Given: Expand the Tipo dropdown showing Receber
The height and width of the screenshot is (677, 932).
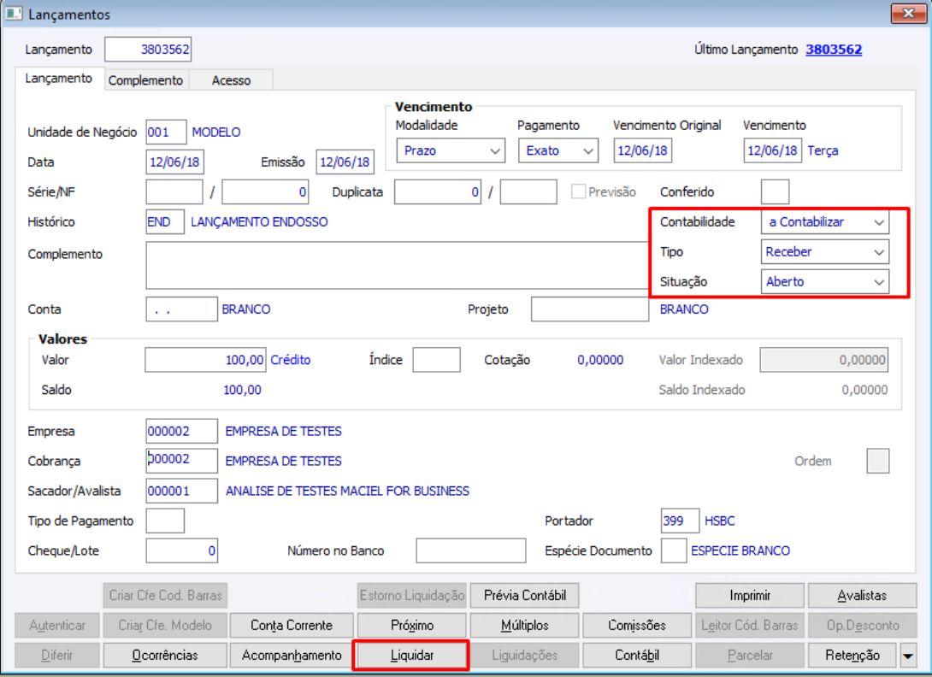Looking at the screenshot, I should (825, 251).
